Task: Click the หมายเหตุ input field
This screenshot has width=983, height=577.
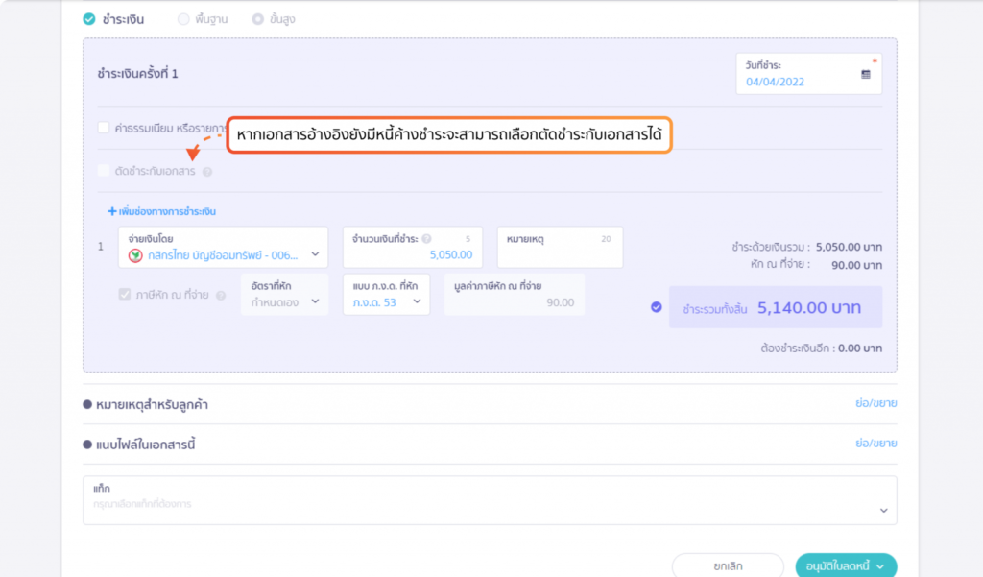Action: 560,248
